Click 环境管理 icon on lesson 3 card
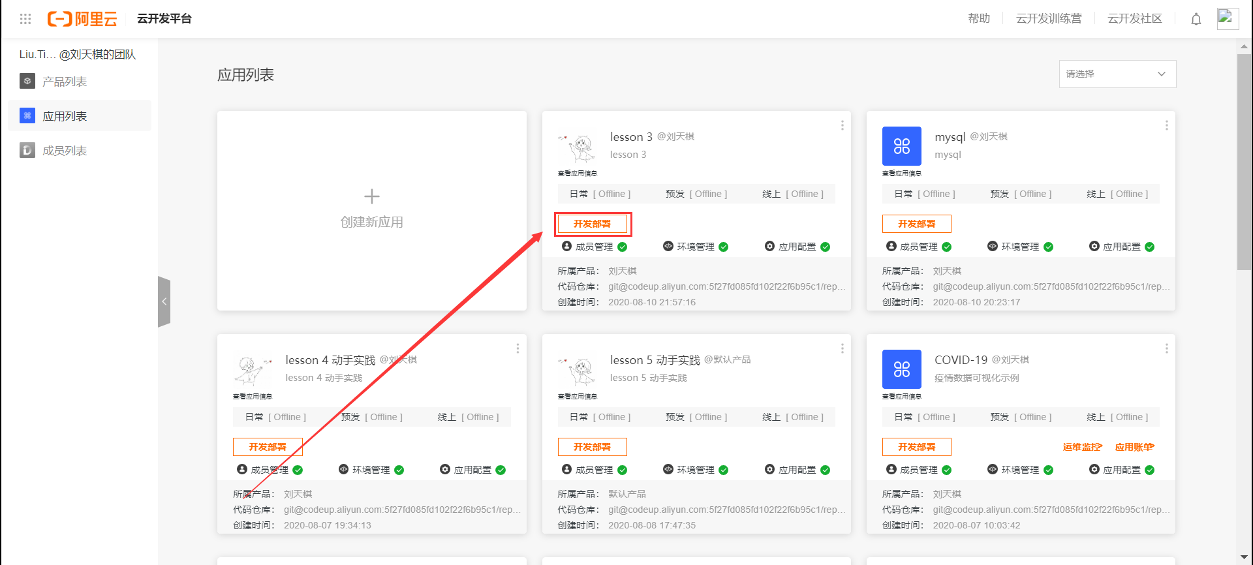The width and height of the screenshot is (1253, 565). click(x=668, y=246)
